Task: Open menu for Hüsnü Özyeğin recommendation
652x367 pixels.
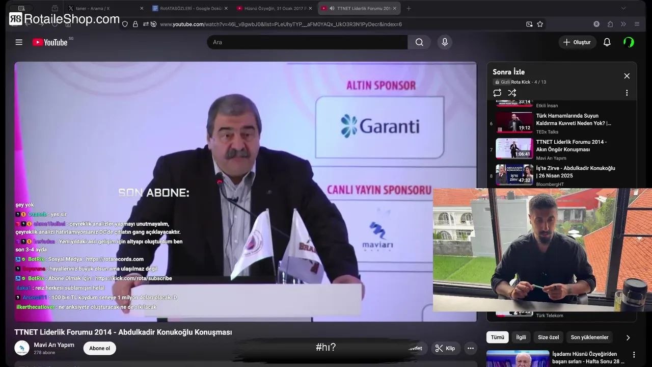Action: (x=634, y=355)
